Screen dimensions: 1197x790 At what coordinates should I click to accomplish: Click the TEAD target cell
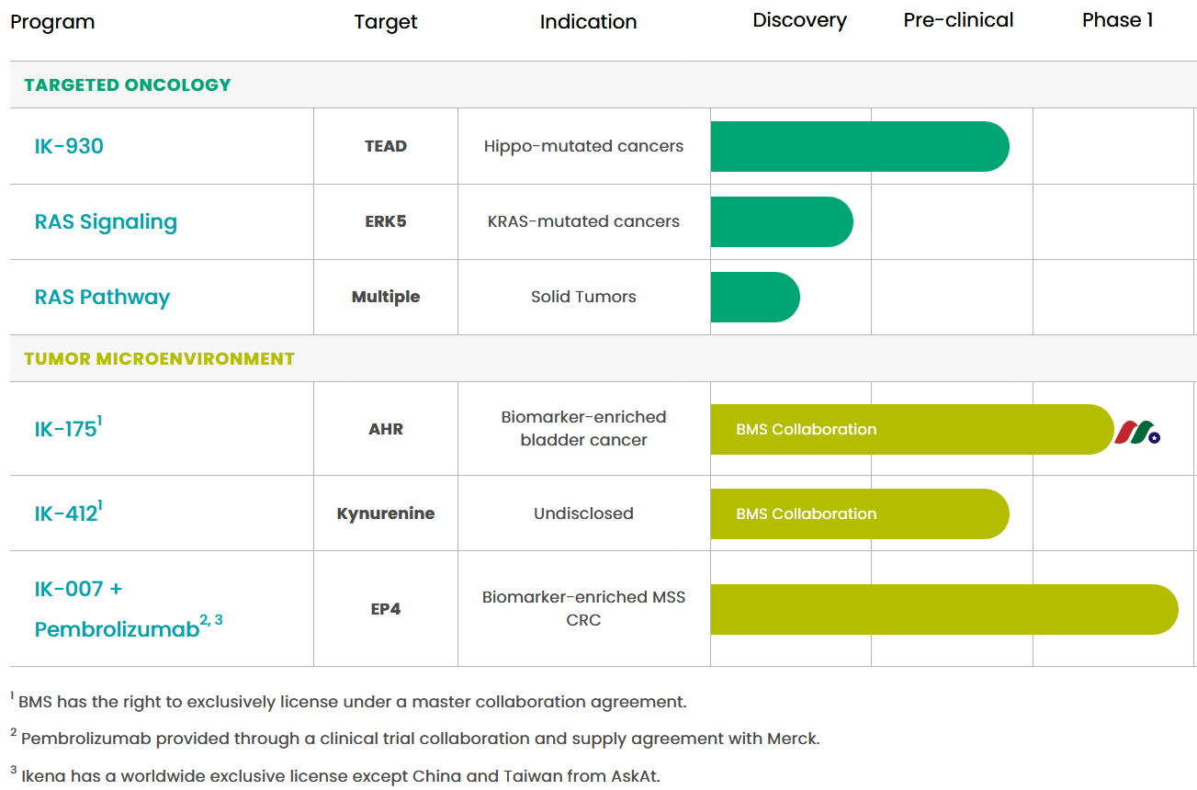(386, 146)
